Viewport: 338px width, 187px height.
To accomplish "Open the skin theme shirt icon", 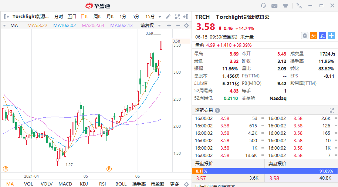I will [285, 6].
